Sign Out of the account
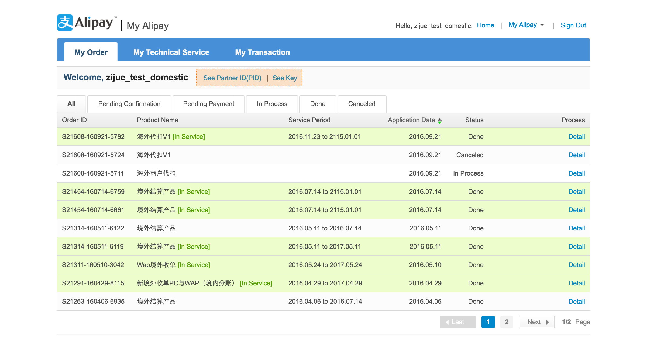The width and height of the screenshot is (647, 350). point(573,25)
